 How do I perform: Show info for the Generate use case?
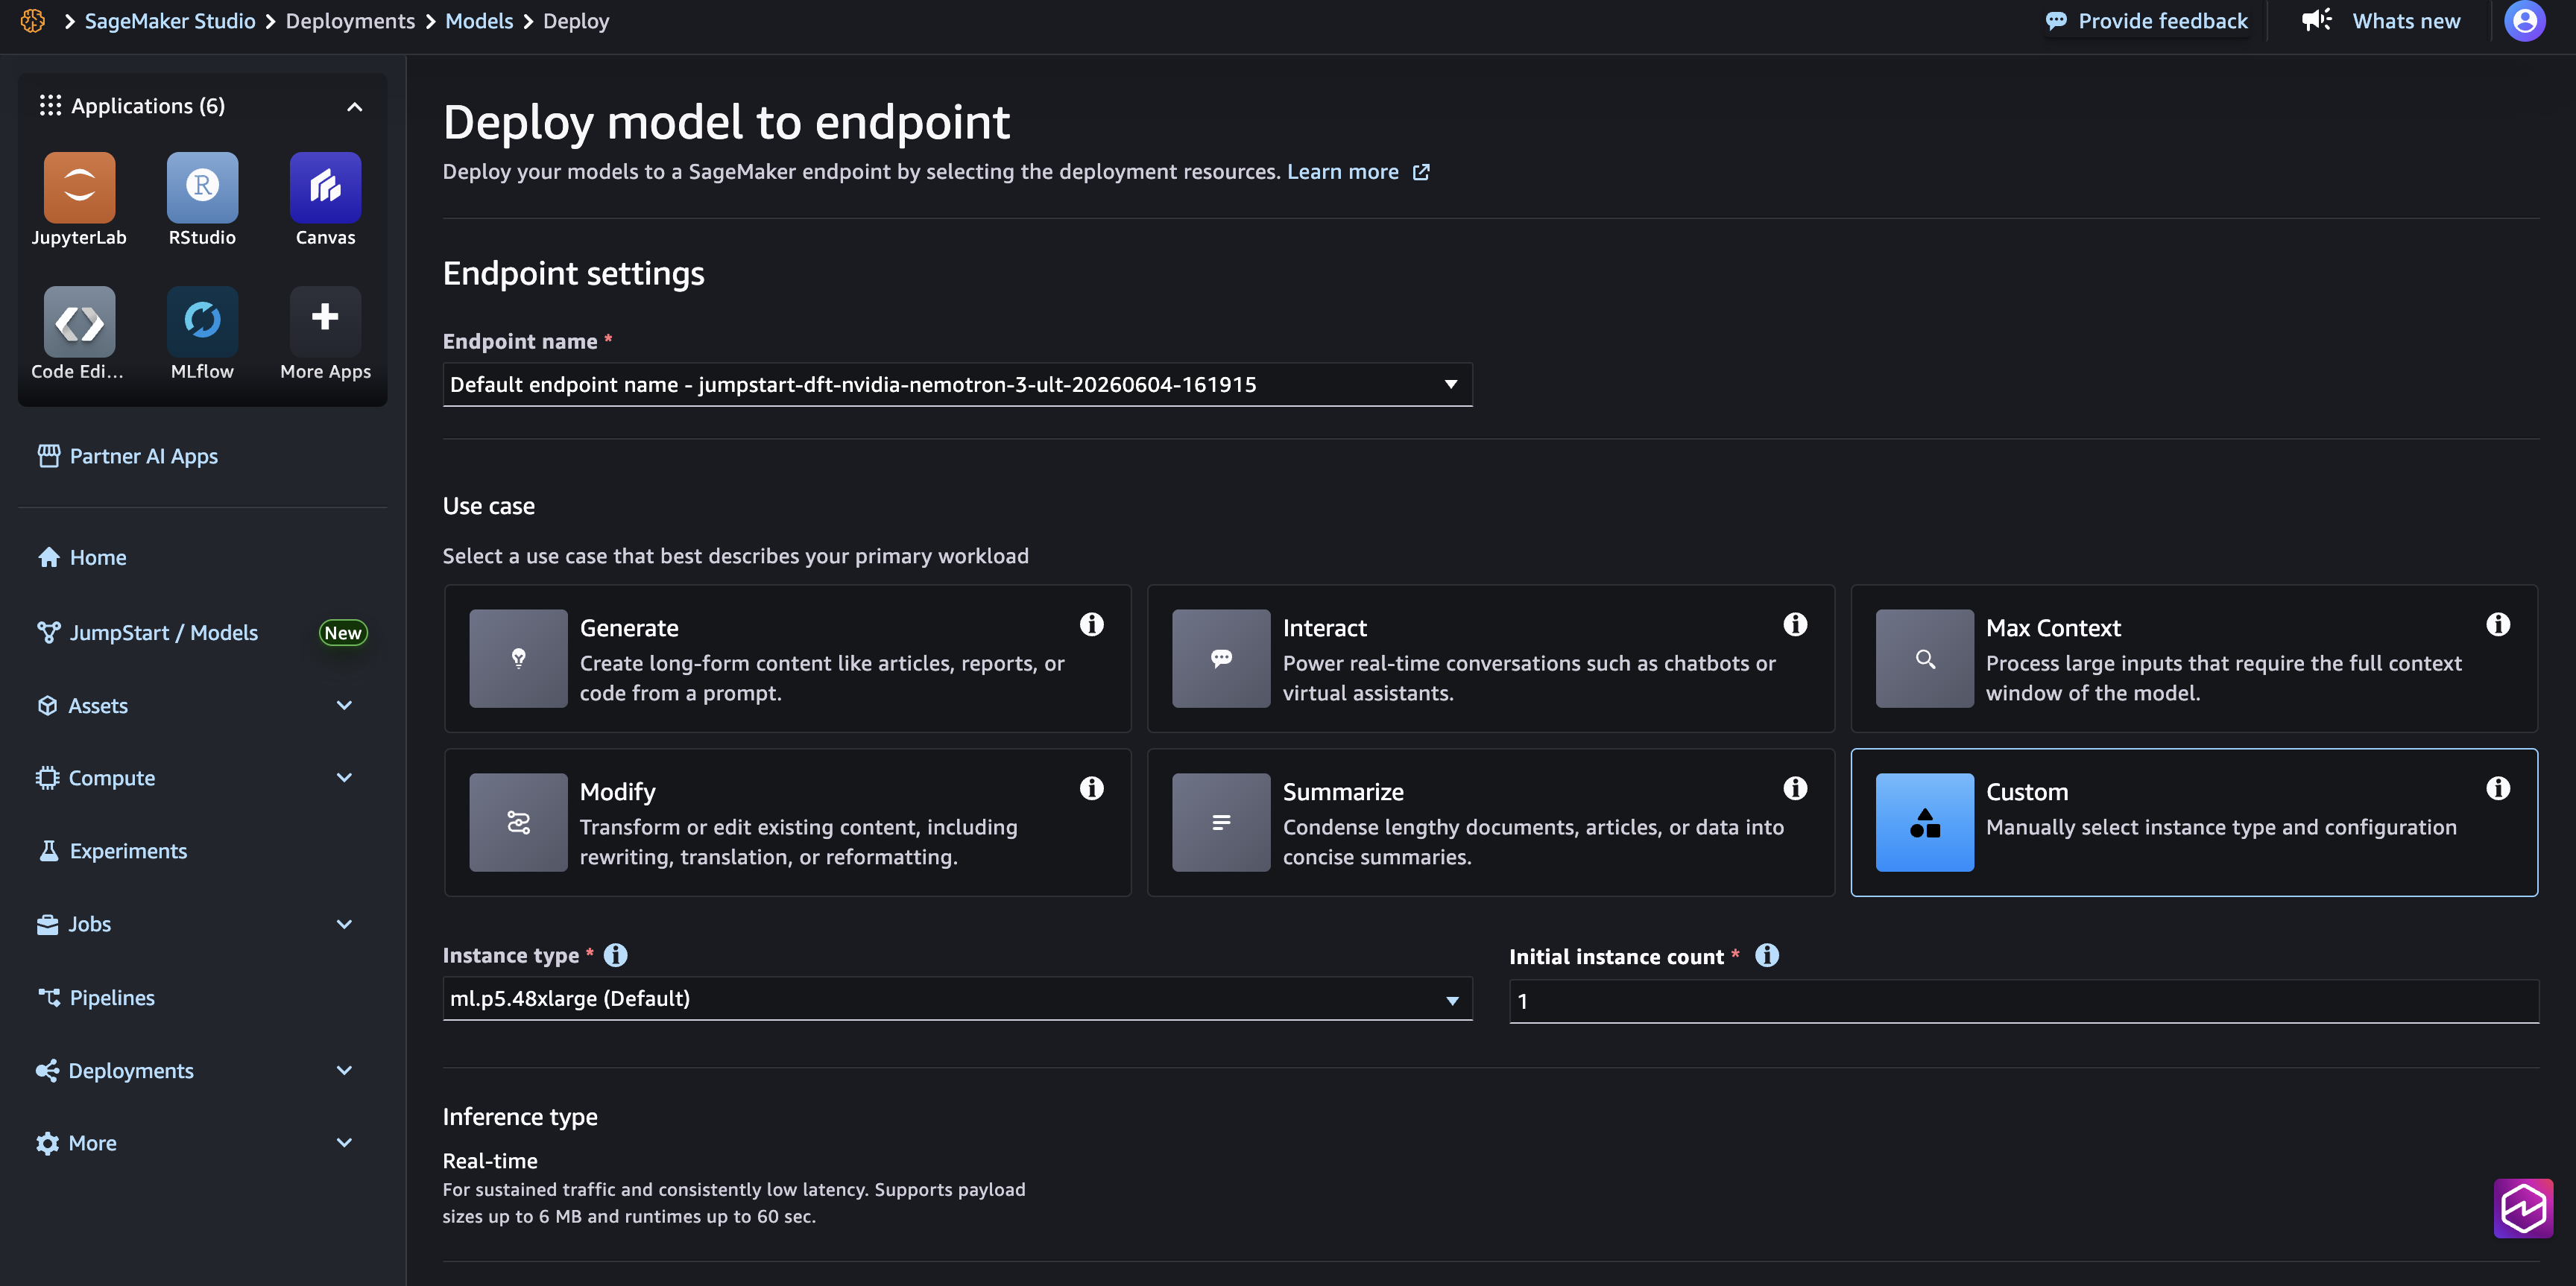point(1091,624)
